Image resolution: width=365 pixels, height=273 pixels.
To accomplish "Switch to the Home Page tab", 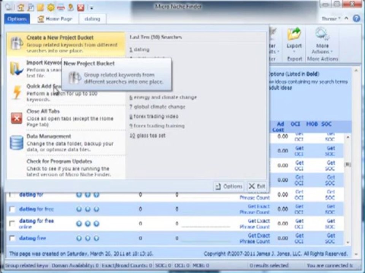I will tap(55, 19).
